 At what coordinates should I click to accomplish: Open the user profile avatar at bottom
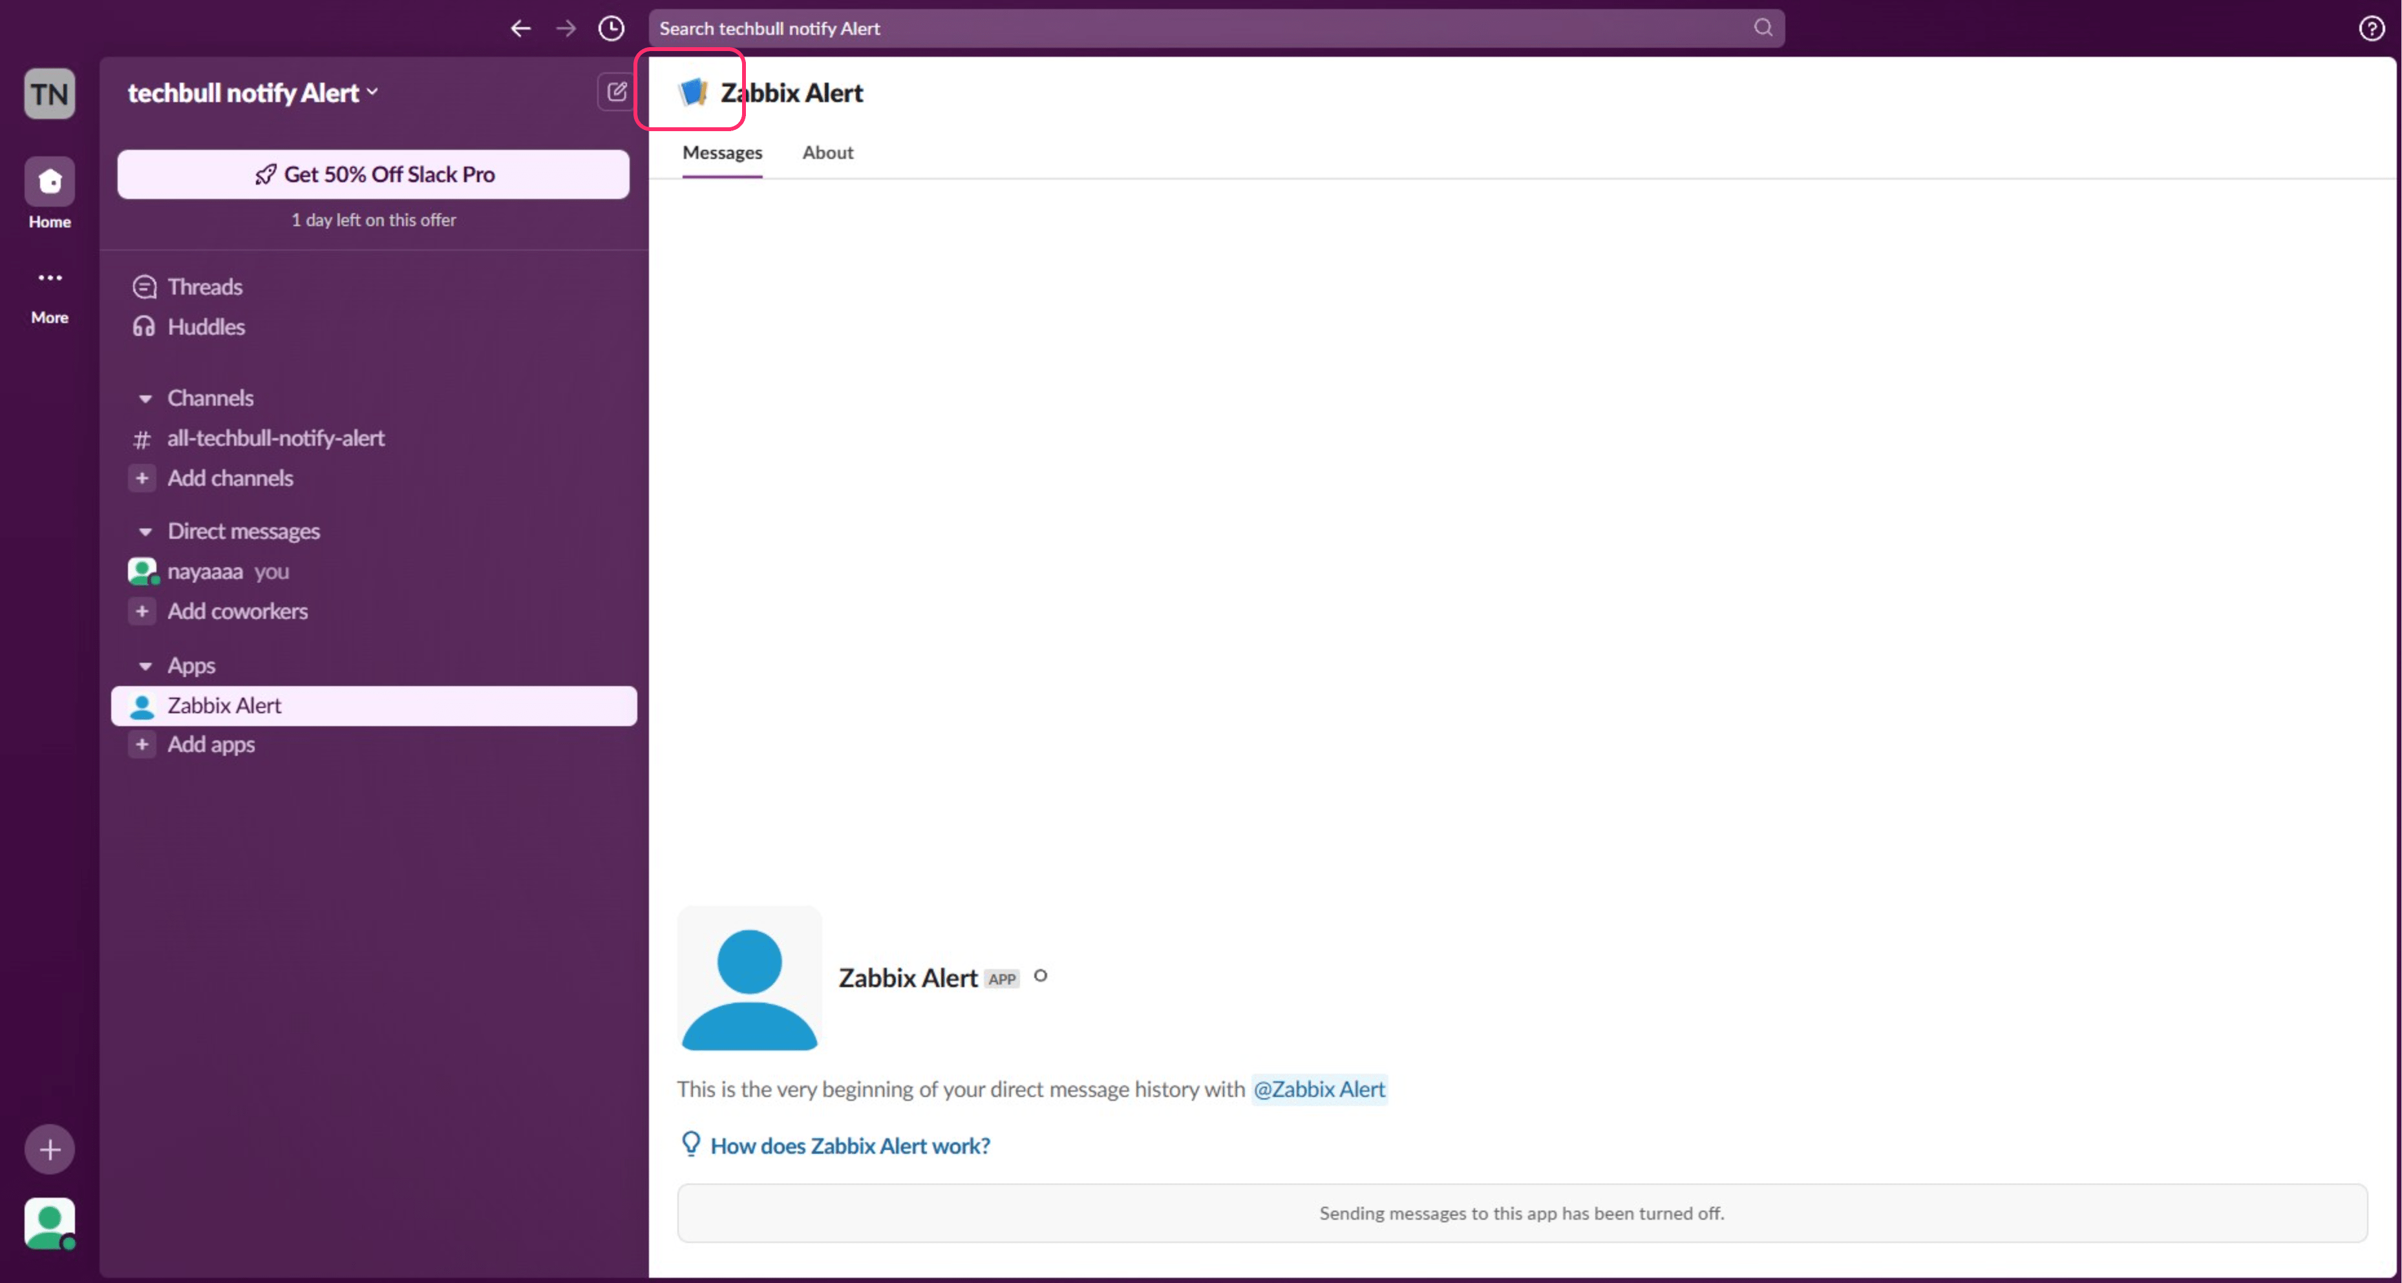(49, 1222)
